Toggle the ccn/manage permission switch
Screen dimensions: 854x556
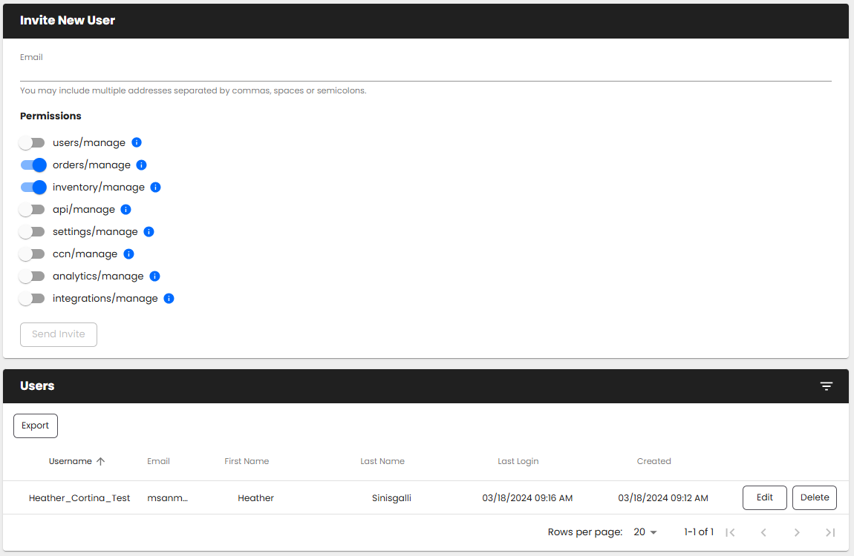tap(33, 254)
